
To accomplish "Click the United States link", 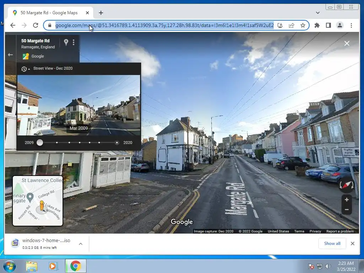I will click(278, 231).
